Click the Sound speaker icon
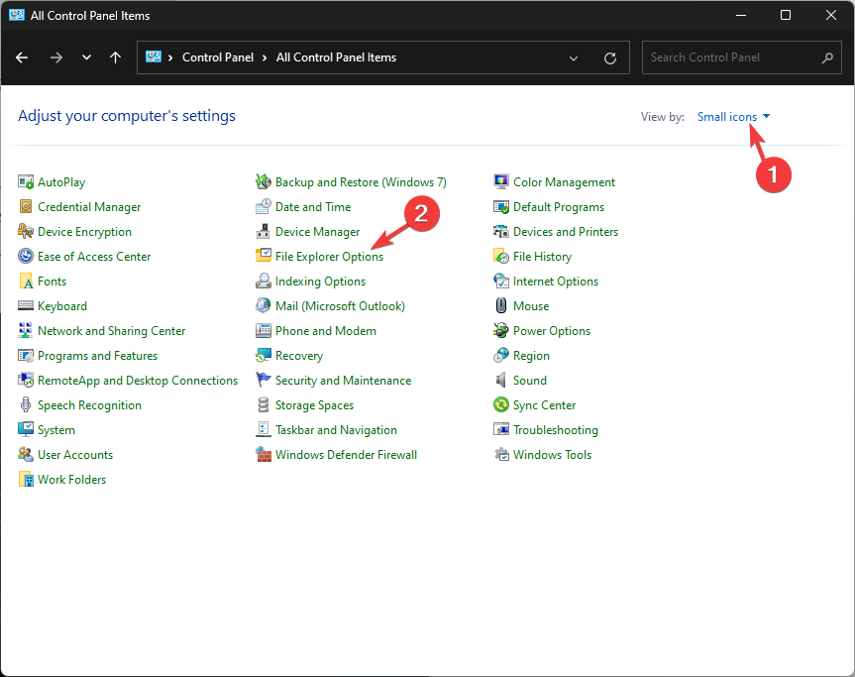The height and width of the screenshot is (677, 855). (x=501, y=381)
